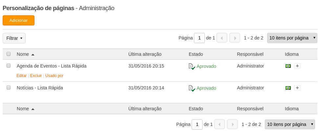Add a language to the Notícias row
This screenshot has width=320, height=139.
pyautogui.click(x=297, y=88)
